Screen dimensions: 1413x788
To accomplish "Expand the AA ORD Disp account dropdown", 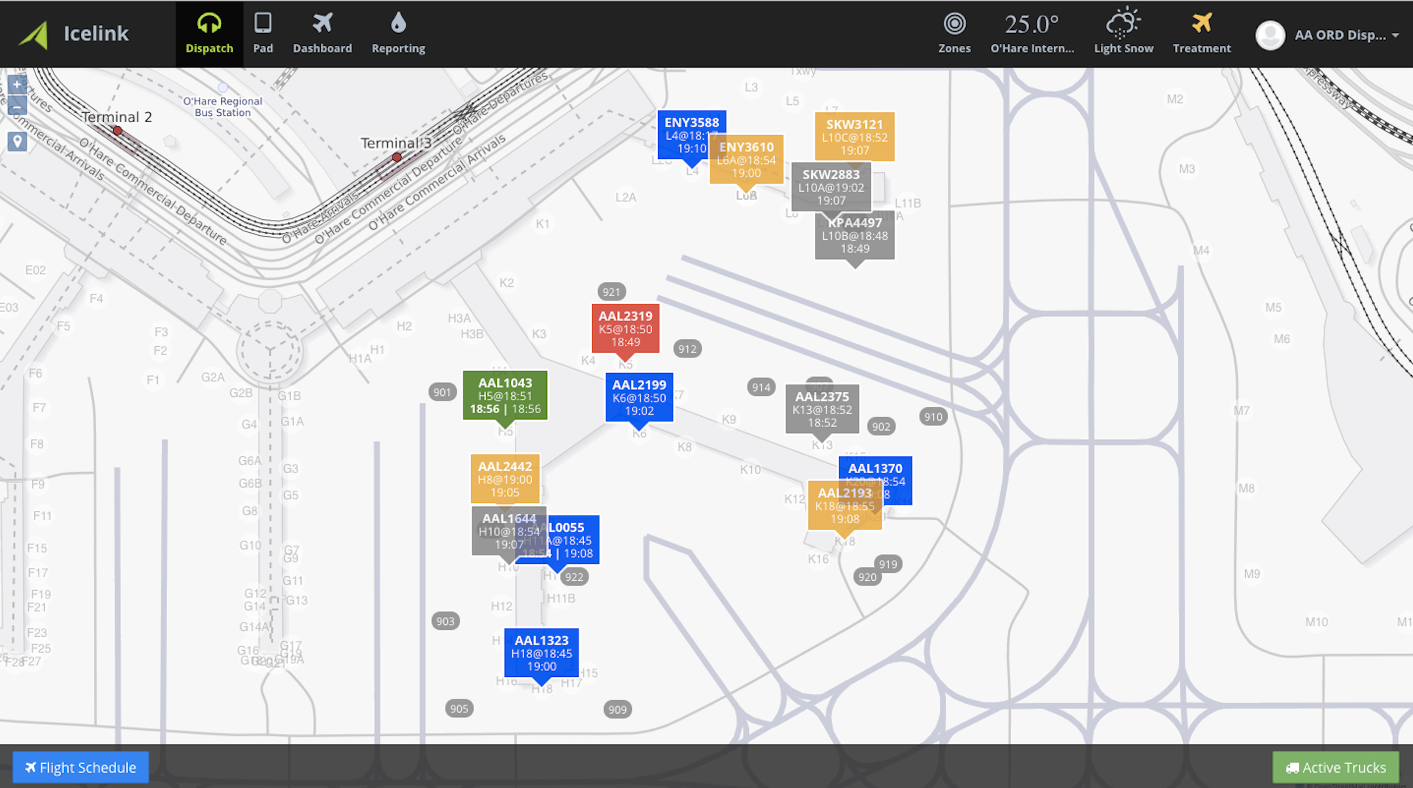I will pos(1346,35).
